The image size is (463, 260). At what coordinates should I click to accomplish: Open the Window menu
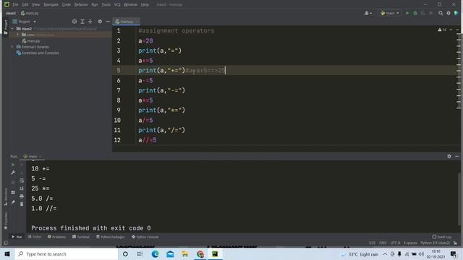click(x=130, y=5)
